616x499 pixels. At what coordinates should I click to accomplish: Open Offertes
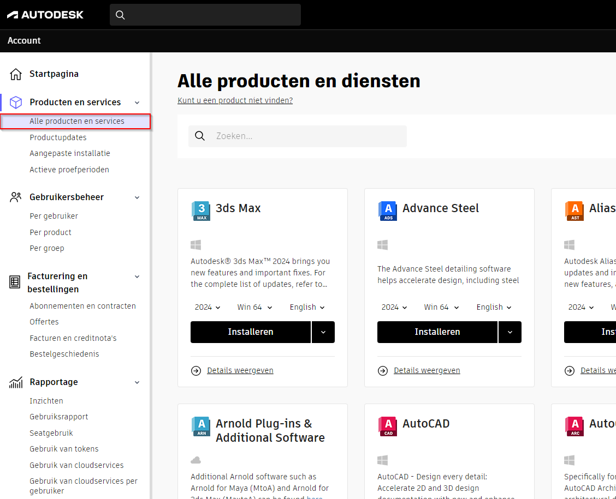[x=44, y=322]
